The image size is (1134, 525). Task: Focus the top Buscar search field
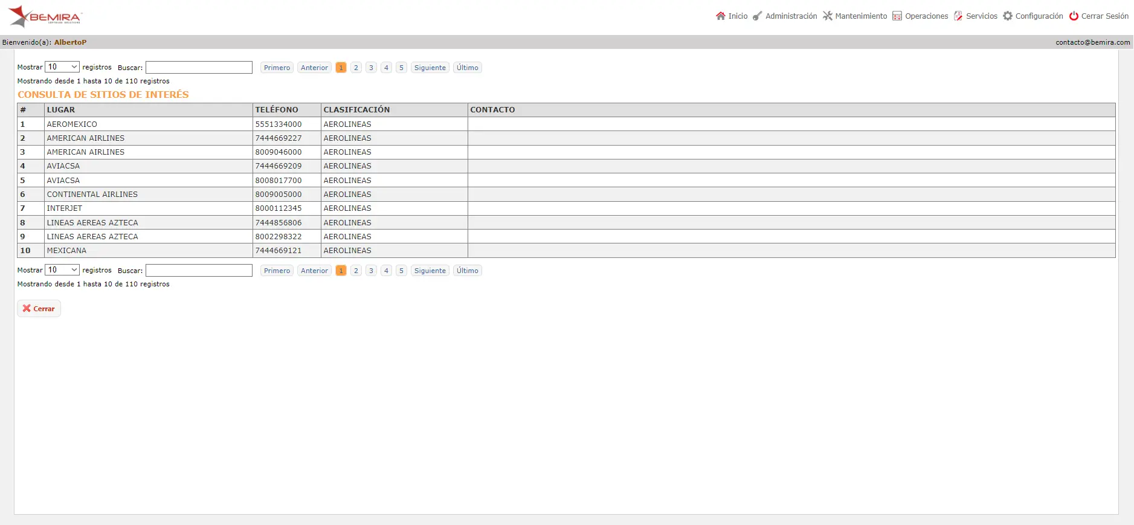pos(199,67)
